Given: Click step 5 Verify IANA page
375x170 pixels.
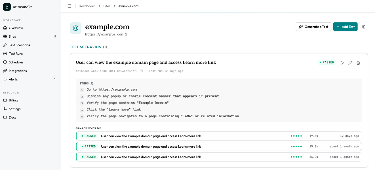Looking at the screenshot, I should point(163,116).
